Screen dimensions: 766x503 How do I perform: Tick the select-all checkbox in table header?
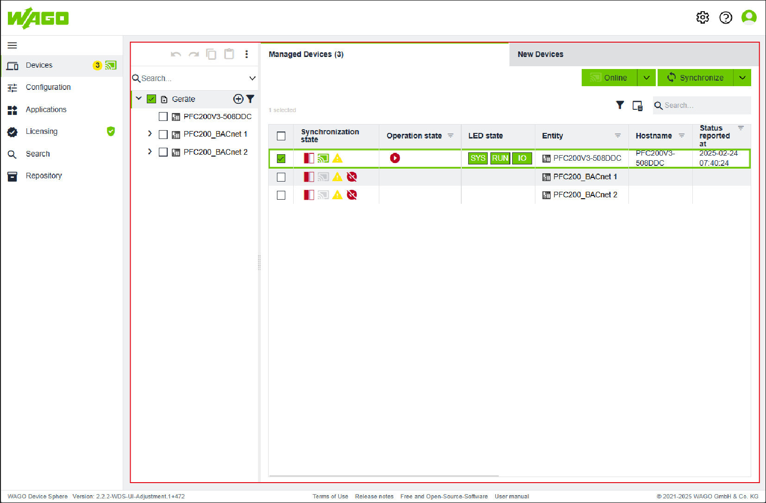coord(281,136)
